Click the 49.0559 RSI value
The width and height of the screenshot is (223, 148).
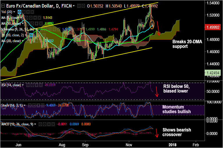click(50, 85)
